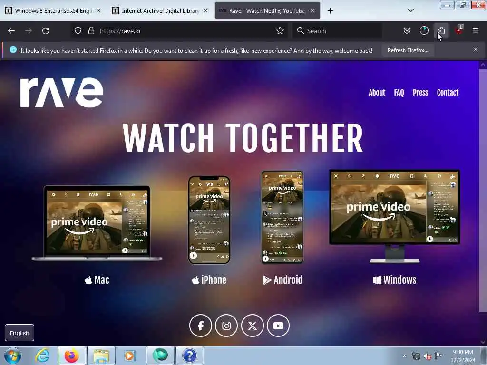
Task: Click the iPhone preview image
Action: click(209, 220)
